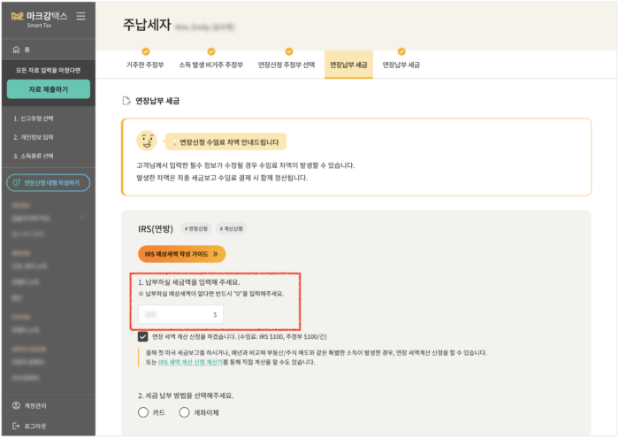This screenshot has width=619, height=438.
Task: Select the 계좌이체 payment radio button
Action: click(184, 412)
